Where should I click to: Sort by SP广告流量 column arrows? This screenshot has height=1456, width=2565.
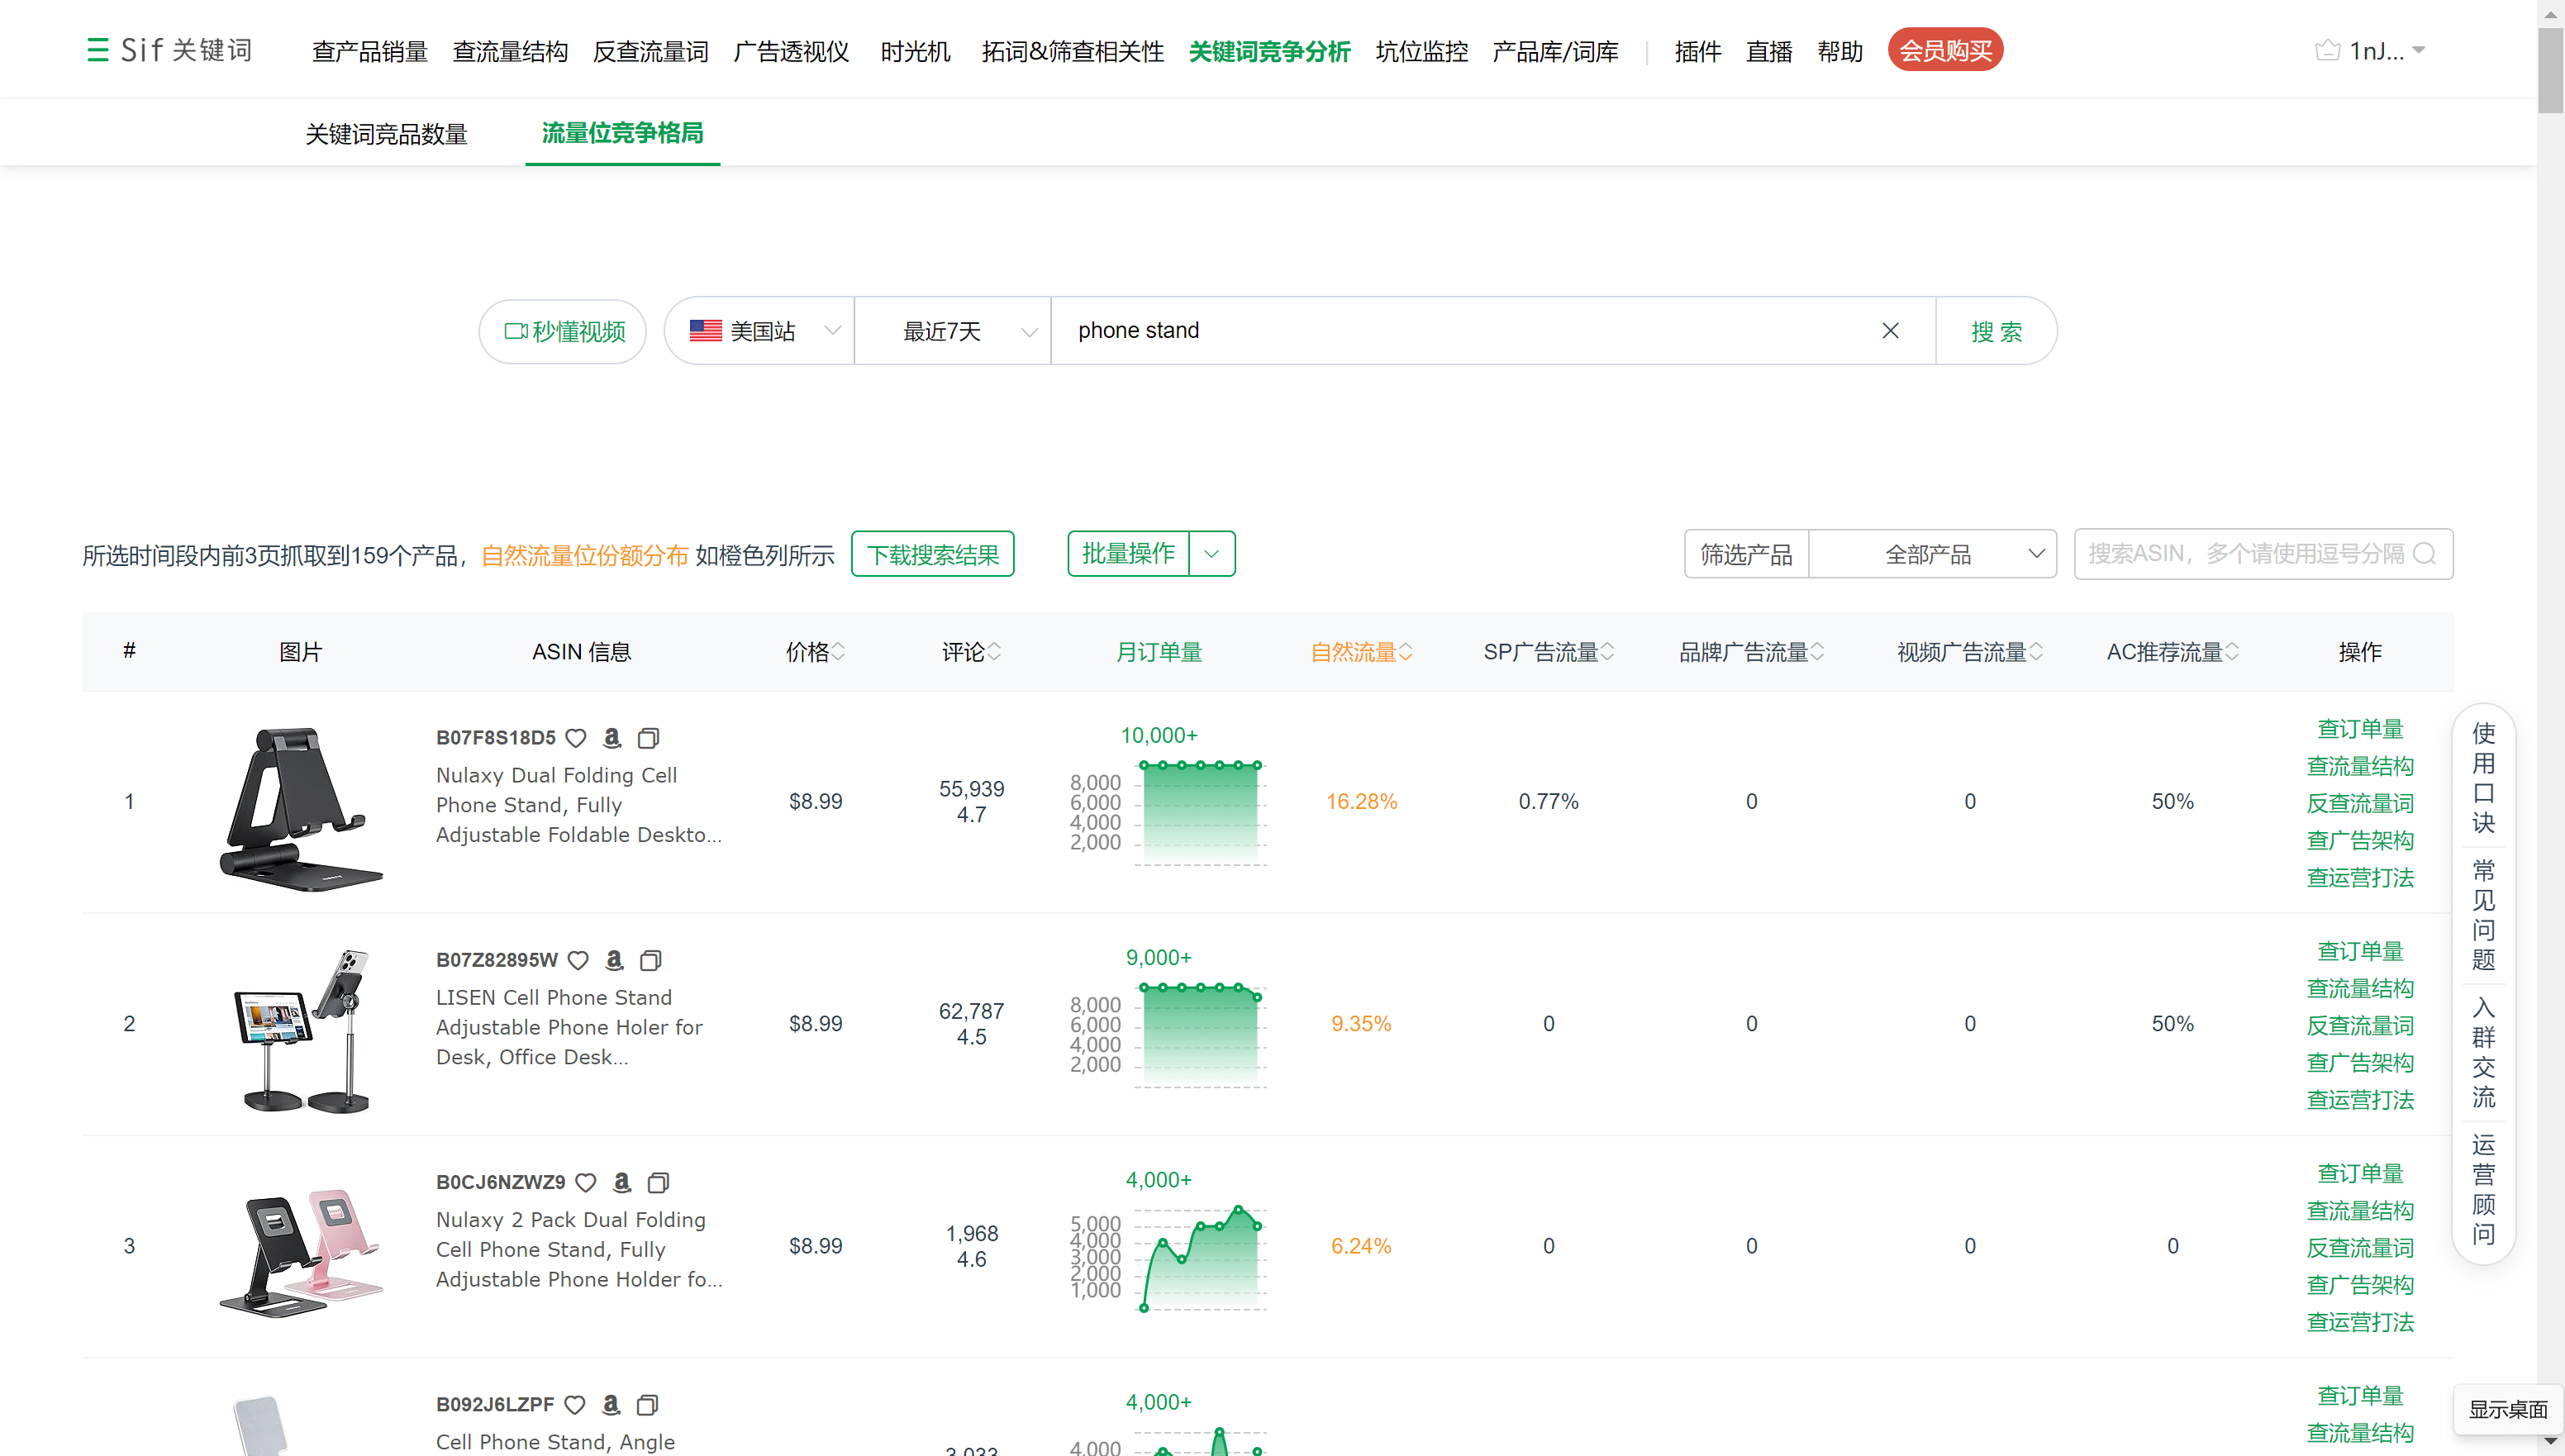click(1607, 652)
